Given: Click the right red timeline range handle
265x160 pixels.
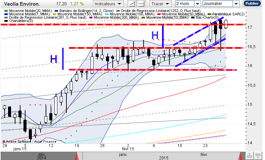Looking at the screenshot, I should click(241, 156).
